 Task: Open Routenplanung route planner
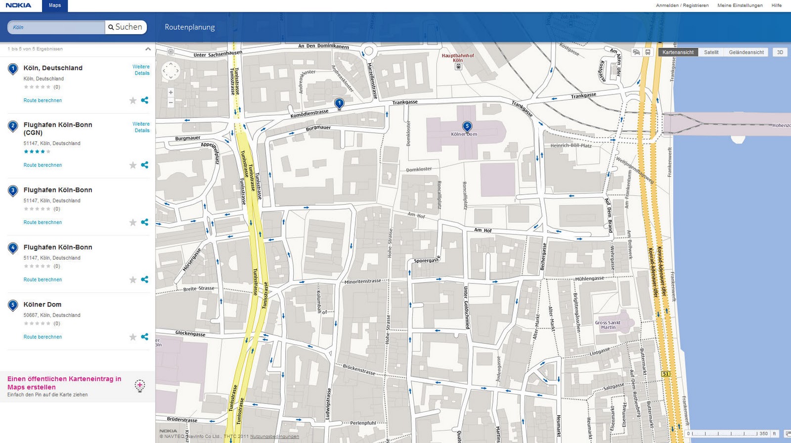190,27
